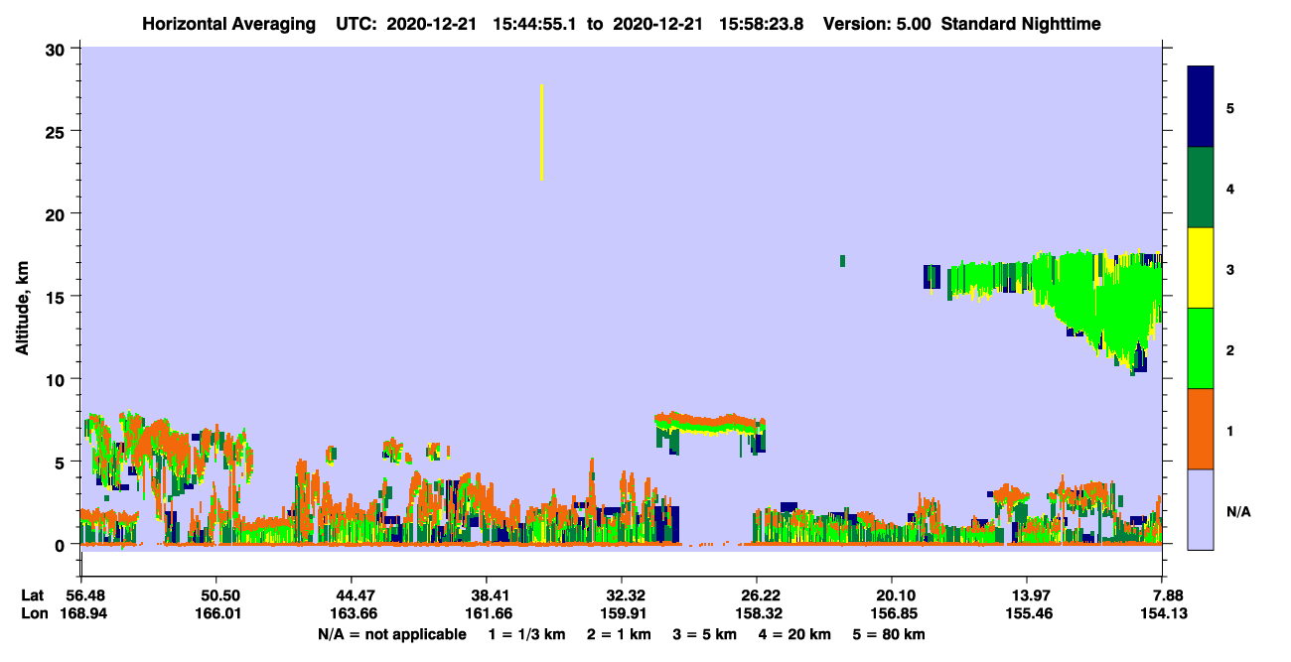Click 'Version: 5.00' in the title
Screen dimensions: 1291x662
coord(877,24)
